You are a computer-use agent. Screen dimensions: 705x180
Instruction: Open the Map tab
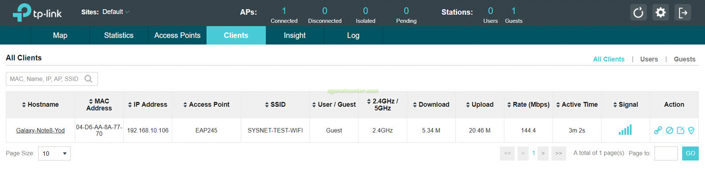60,35
